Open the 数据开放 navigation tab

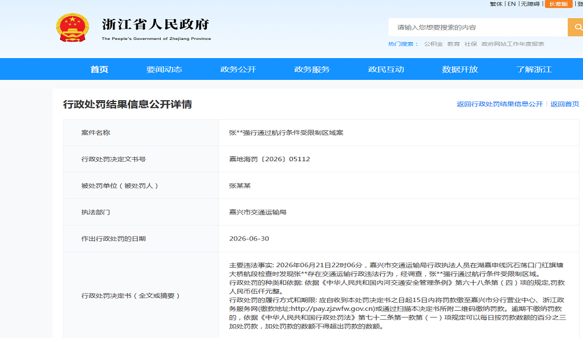tap(460, 69)
